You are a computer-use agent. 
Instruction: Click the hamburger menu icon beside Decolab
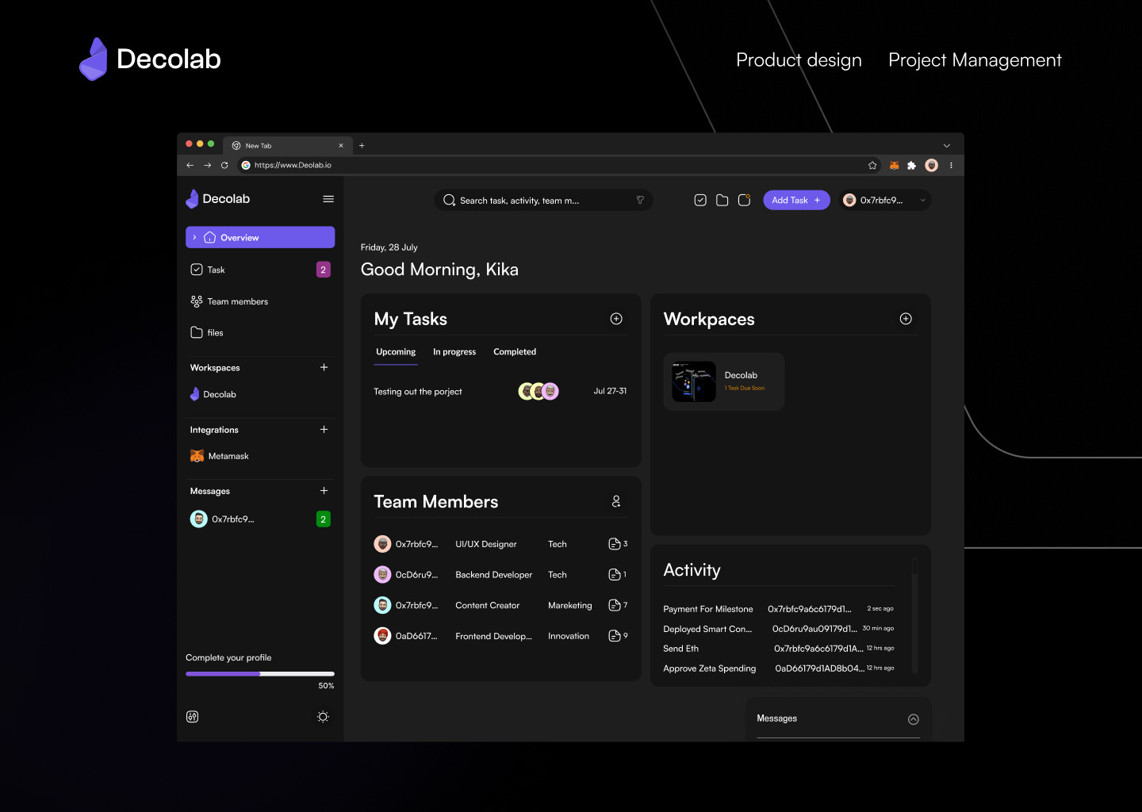(328, 199)
